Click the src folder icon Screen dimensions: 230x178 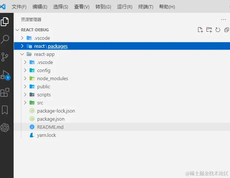[32, 103]
